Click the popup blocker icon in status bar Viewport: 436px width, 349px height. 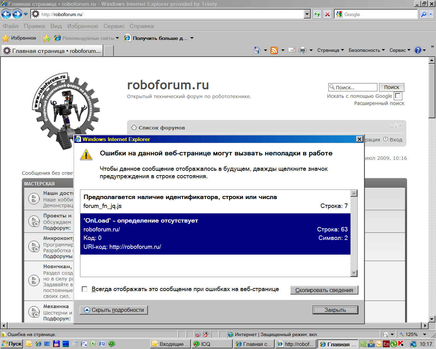click(x=198, y=335)
